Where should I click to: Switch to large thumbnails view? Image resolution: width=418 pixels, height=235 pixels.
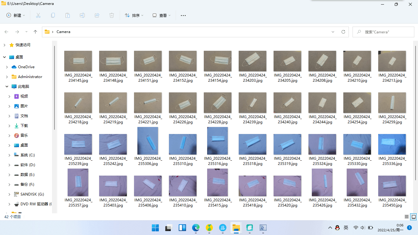[x=413, y=217]
